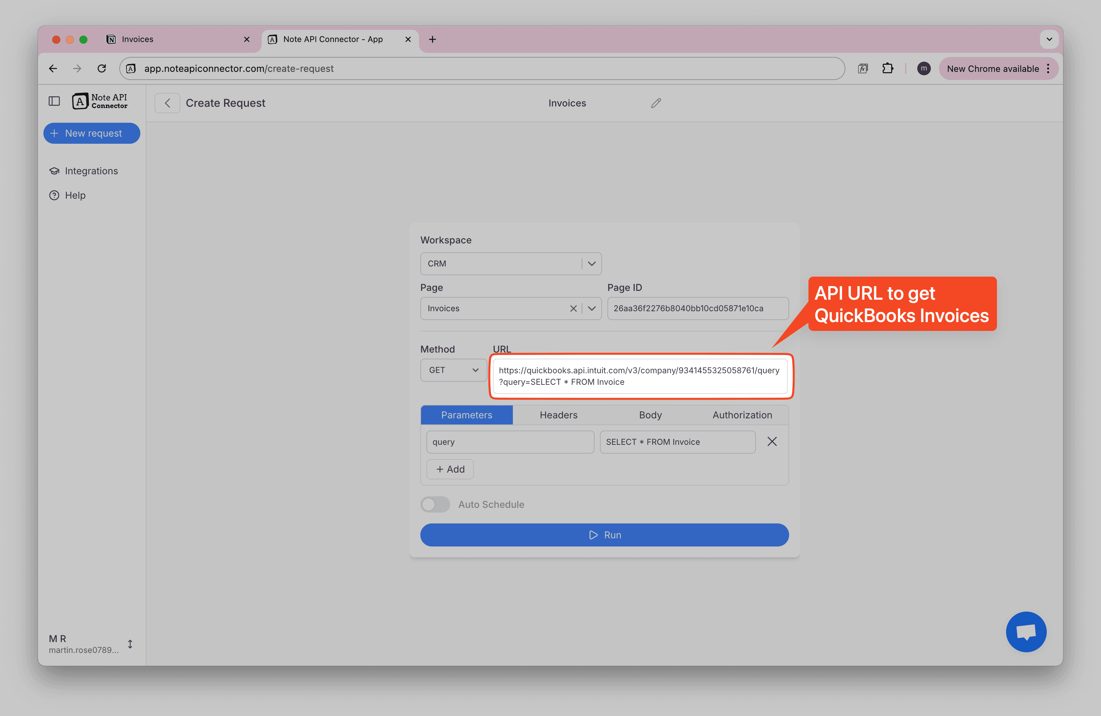Viewport: 1101px width, 716px height.
Task: Click the SELECT * FROM Invoice value field
Action: [677, 442]
